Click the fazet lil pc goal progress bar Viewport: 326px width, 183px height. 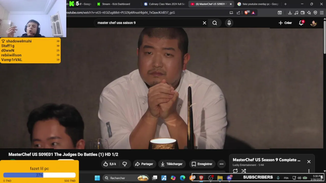tap(39, 175)
